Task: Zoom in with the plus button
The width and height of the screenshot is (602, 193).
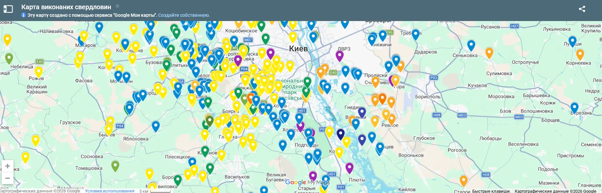Action: click(8, 166)
